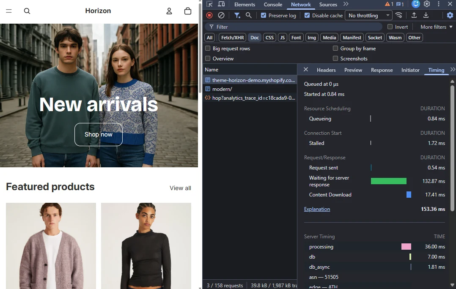Stop recording network log

click(x=209, y=15)
